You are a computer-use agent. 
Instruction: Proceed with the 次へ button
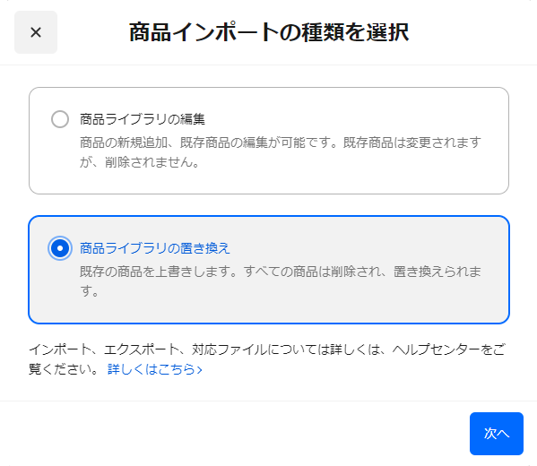(x=497, y=434)
